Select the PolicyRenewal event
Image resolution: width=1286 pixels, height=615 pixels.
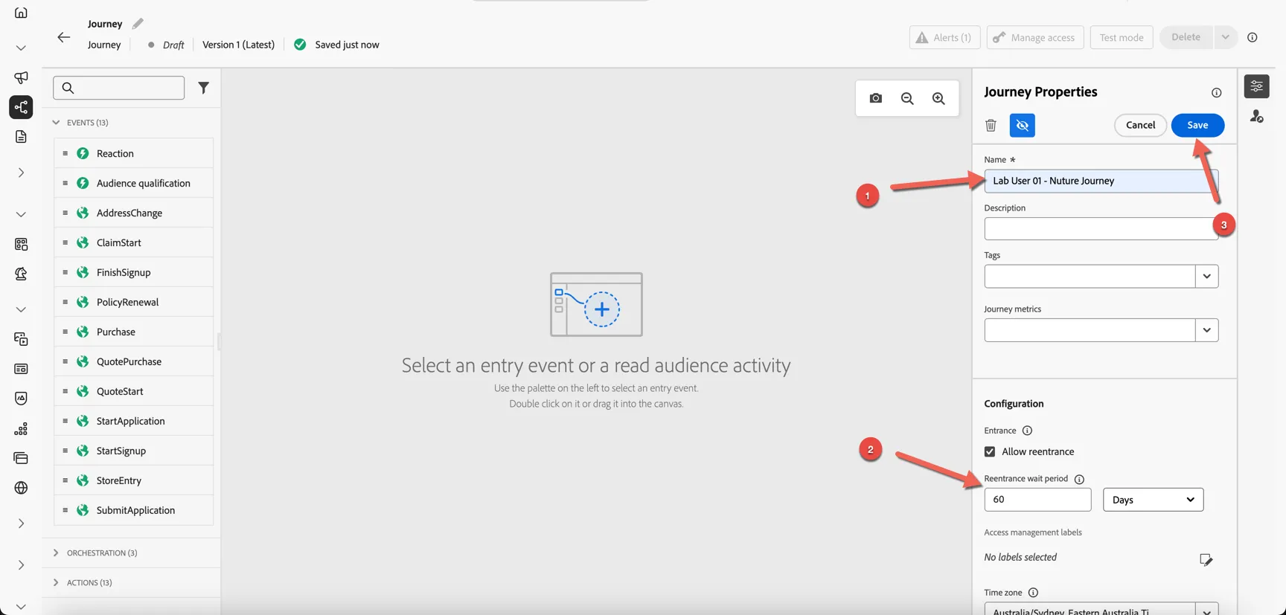134,302
